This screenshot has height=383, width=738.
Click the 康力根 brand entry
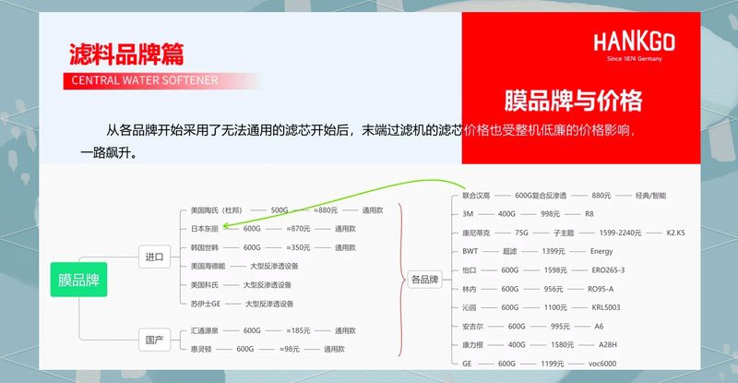[x=472, y=344]
